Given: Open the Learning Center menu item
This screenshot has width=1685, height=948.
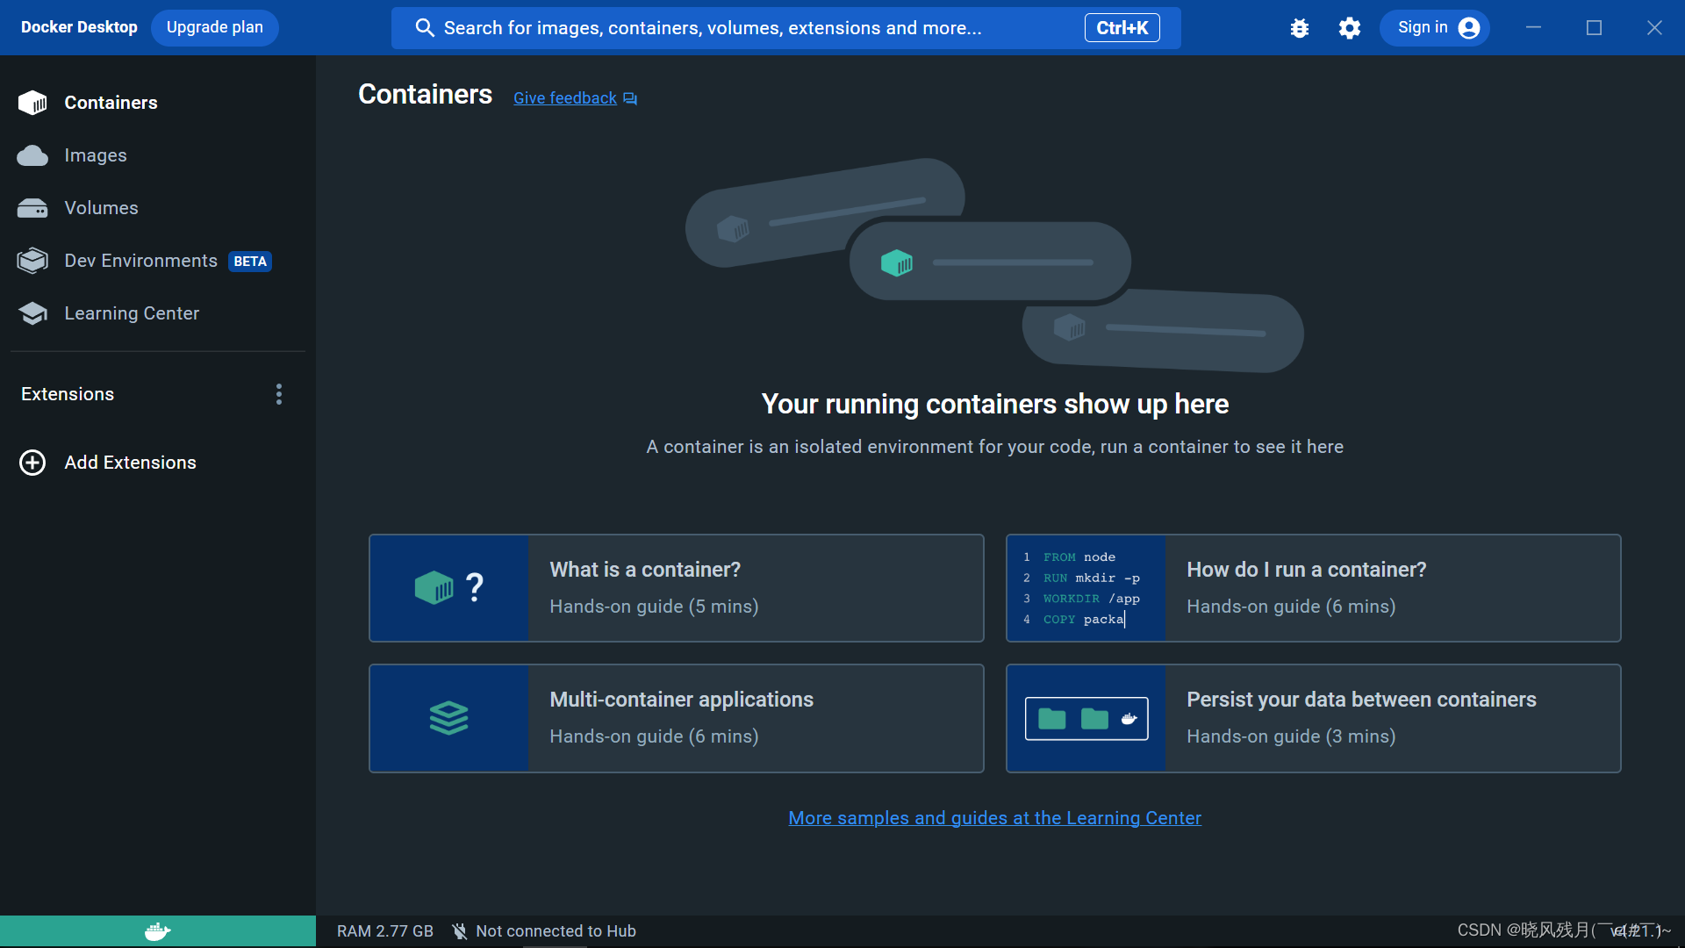Looking at the screenshot, I should [132, 312].
